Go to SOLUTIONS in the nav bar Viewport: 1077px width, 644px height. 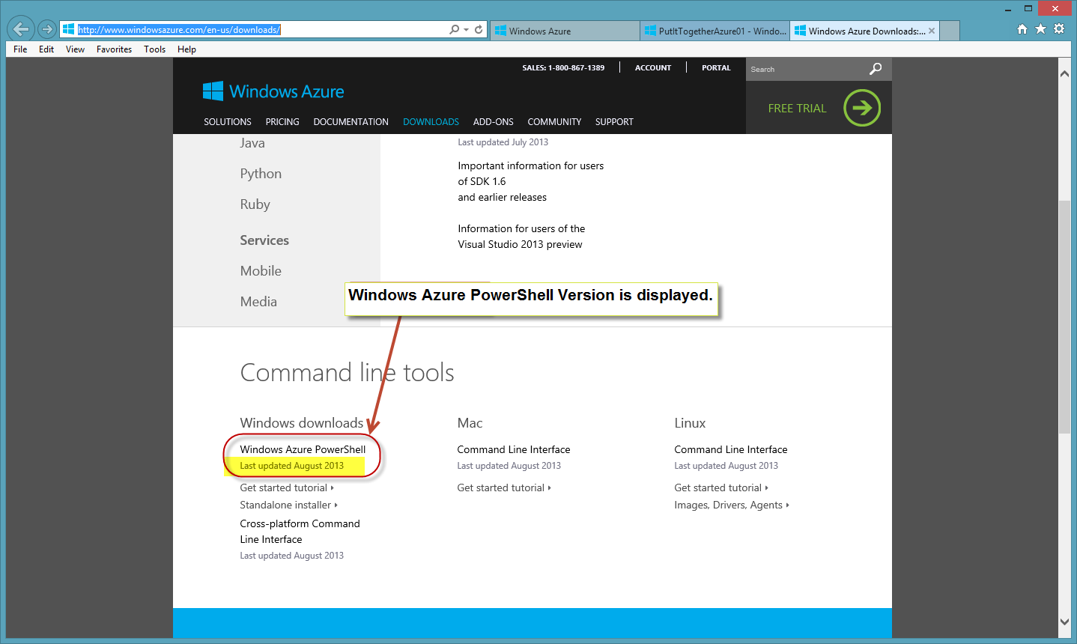pyautogui.click(x=228, y=122)
